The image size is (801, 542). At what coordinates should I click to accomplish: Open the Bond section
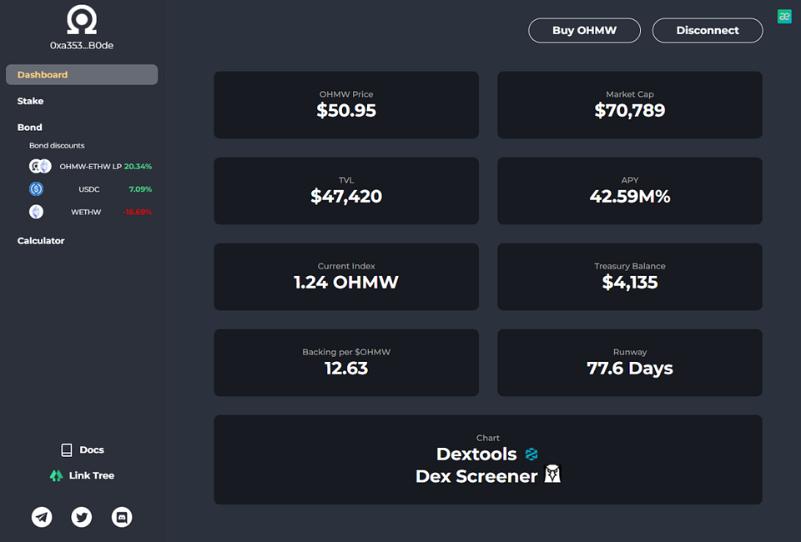tap(30, 127)
